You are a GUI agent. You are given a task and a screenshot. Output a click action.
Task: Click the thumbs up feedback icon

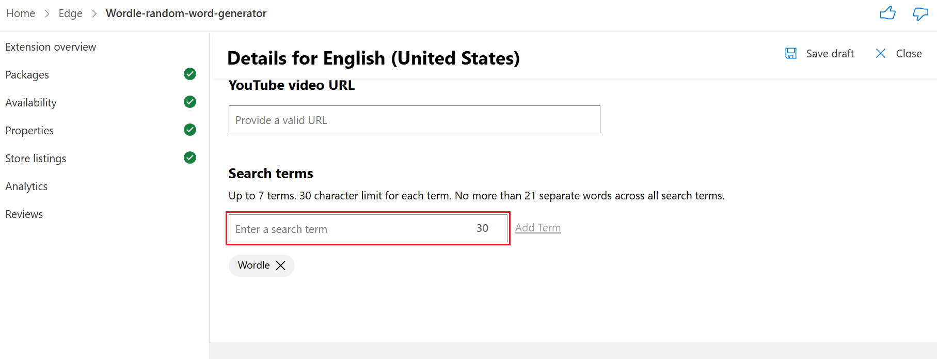(887, 13)
